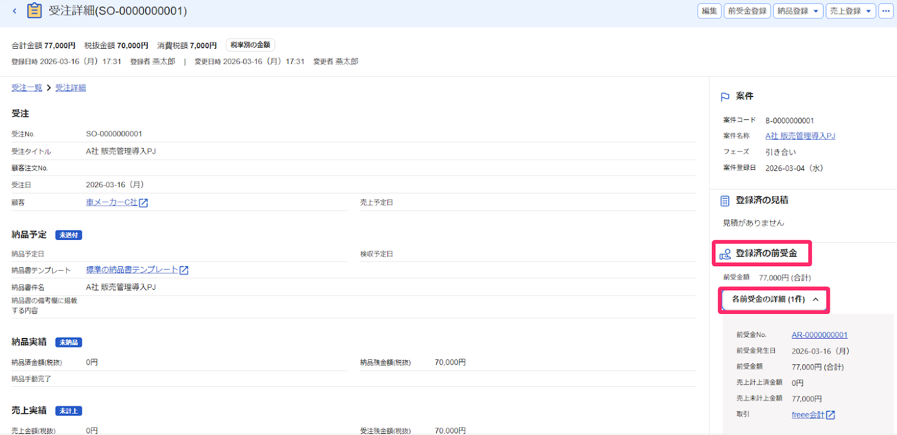Click external link icon after 標準の納品書テンプレート
Viewport: 897px width, 435px height.
point(184,270)
